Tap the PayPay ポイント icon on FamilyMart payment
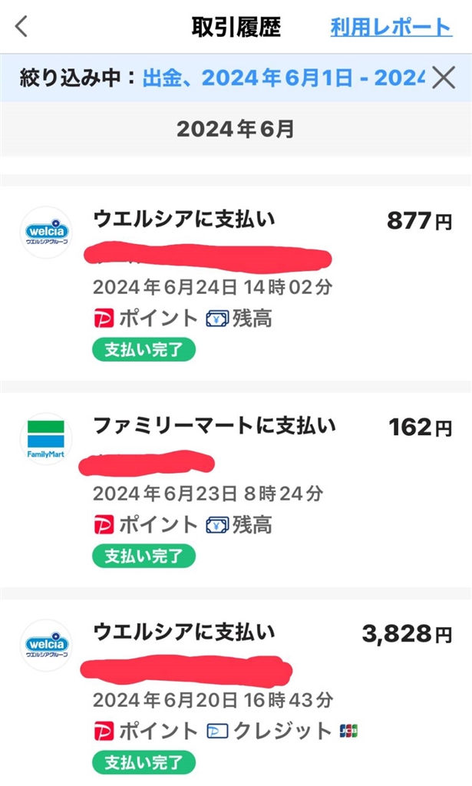This screenshot has width=472, height=786. (104, 525)
